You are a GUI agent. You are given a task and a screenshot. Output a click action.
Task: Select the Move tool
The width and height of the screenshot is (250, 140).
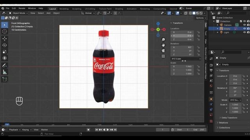[x=5, y=38]
